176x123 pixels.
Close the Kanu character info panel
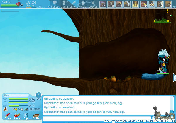pyautogui.click(x=38, y=95)
